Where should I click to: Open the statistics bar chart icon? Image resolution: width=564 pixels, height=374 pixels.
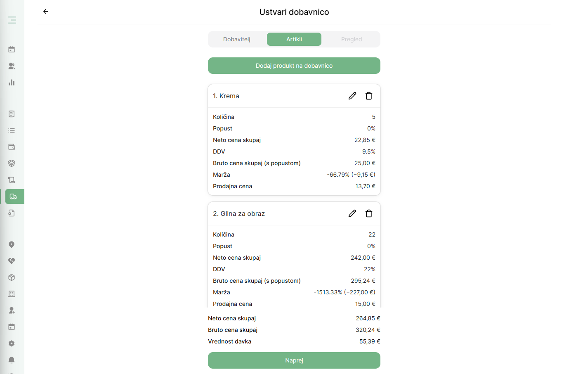point(12,83)
